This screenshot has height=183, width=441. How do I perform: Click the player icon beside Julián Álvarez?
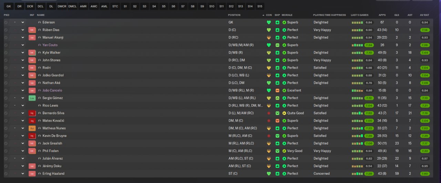(40, 158)
